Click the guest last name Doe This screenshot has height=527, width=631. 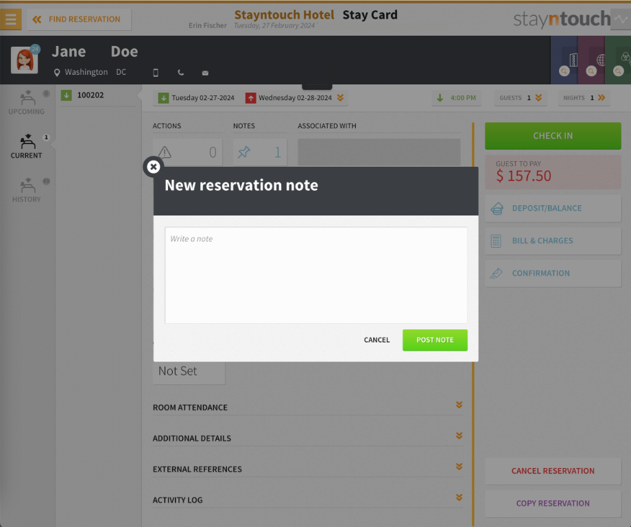(x=124, y=52)
